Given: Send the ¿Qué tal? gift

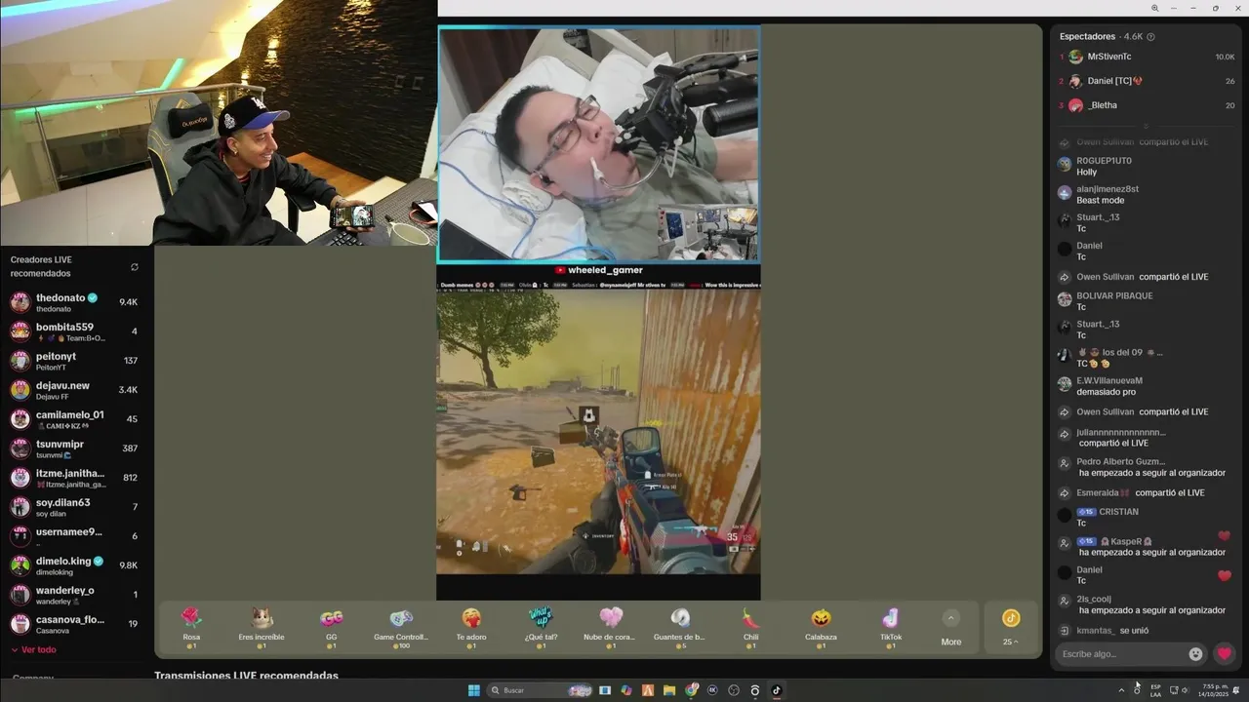Looking at the screenshot, I should (541, 627).
